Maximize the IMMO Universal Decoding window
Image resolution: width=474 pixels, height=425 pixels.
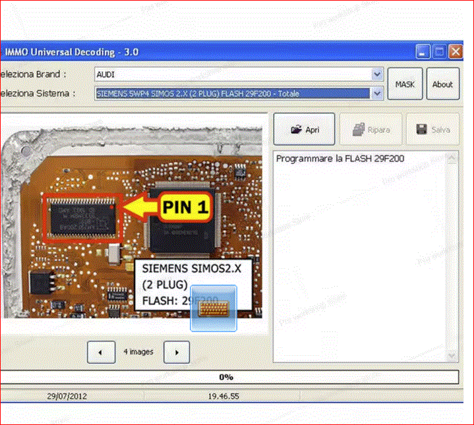pos(439,51)
